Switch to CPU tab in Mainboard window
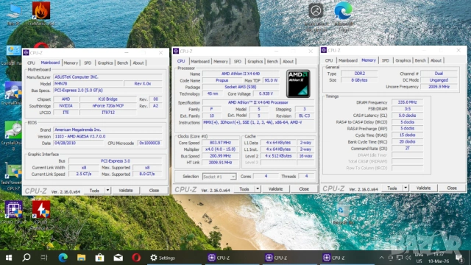The width and height of the screenshot is (471, 265). (31, 63)
